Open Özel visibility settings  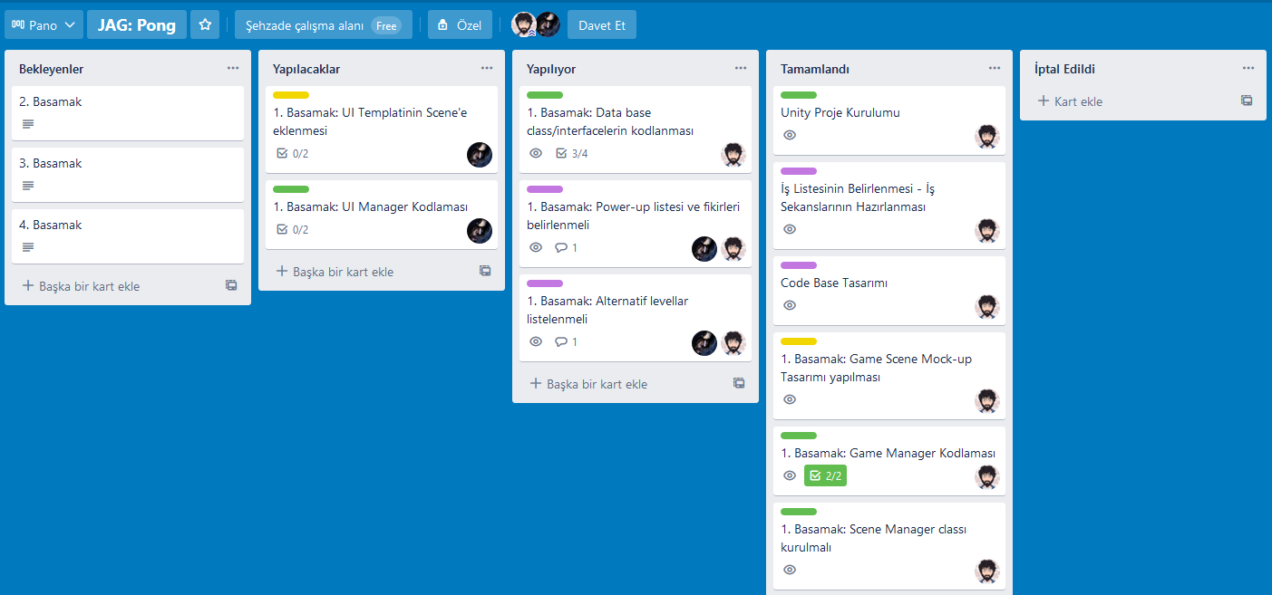[x=460, y=25]
